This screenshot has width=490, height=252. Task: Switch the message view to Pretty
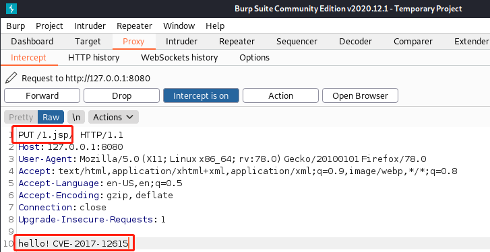click(x=21, y=117)
